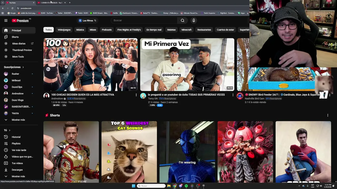
Task: Open the Top 6 Weirdest Cat Sounds short
Action: [129, 152]
